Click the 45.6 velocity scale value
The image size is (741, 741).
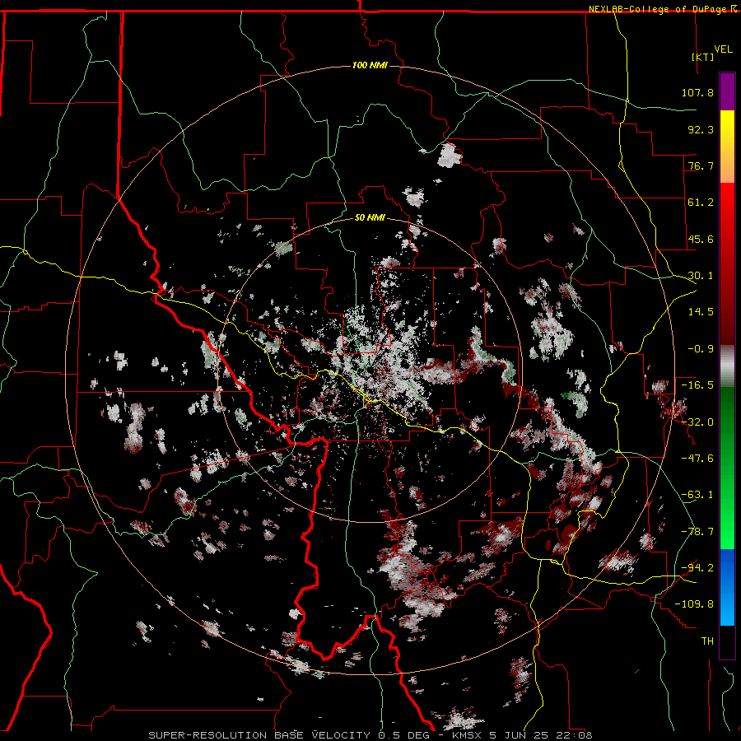[701, 239]
